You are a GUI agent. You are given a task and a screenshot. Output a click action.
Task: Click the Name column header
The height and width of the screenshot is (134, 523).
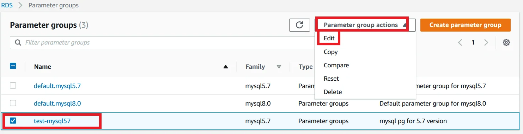point(43,67)
